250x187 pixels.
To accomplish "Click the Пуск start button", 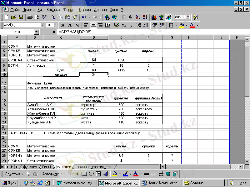I will (x=10, y=183).
